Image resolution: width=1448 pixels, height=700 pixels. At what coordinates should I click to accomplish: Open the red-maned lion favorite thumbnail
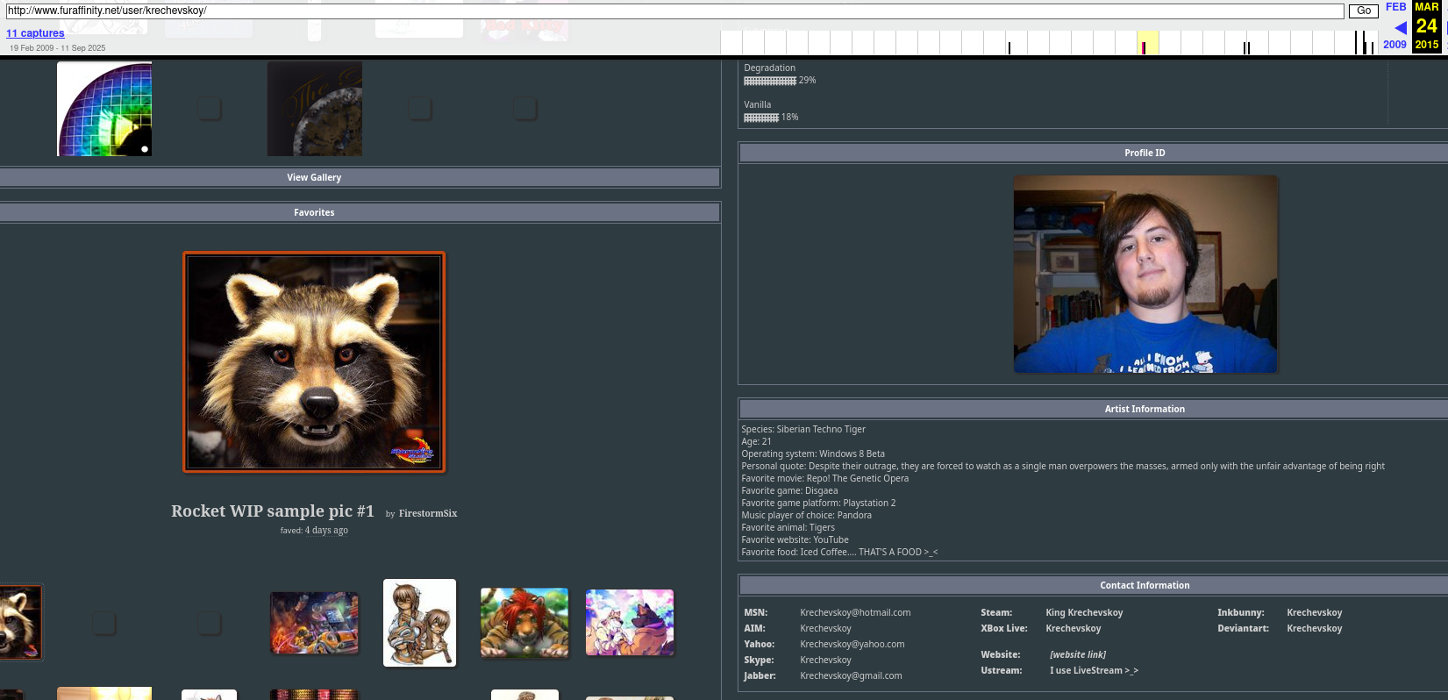click(x=524, y=623)
